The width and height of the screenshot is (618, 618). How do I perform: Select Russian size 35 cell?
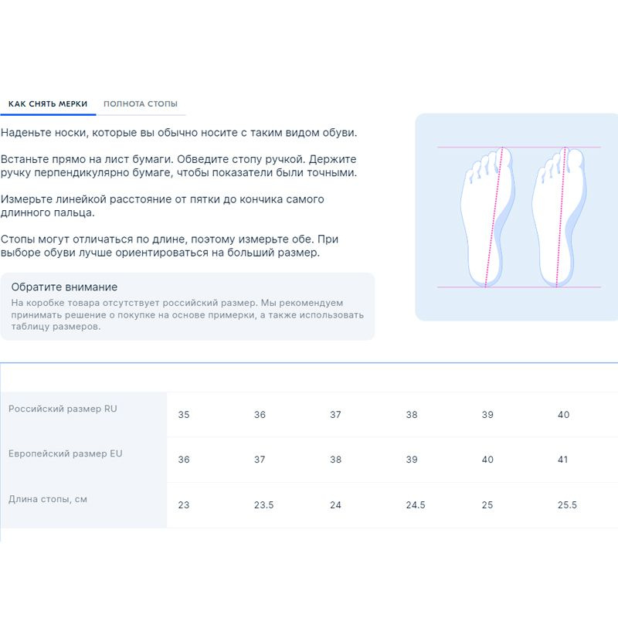coord(184,415)
